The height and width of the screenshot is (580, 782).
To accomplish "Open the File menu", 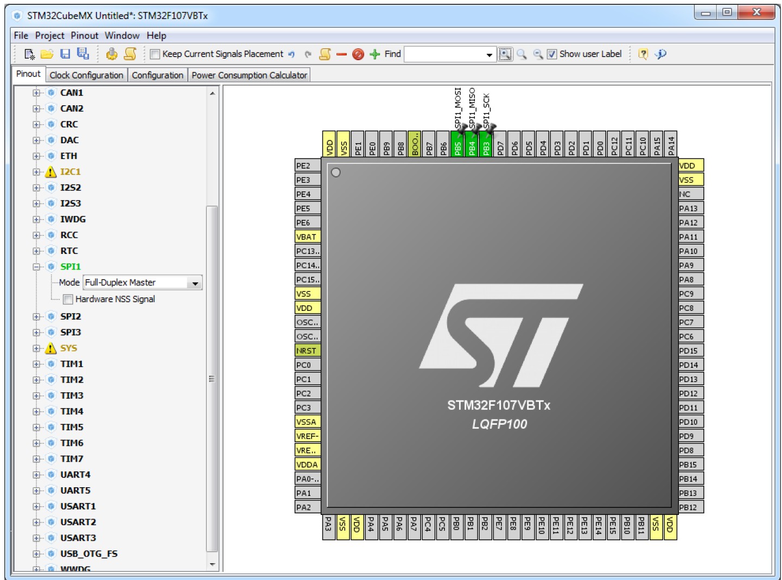I will click(x=21, y=36).
